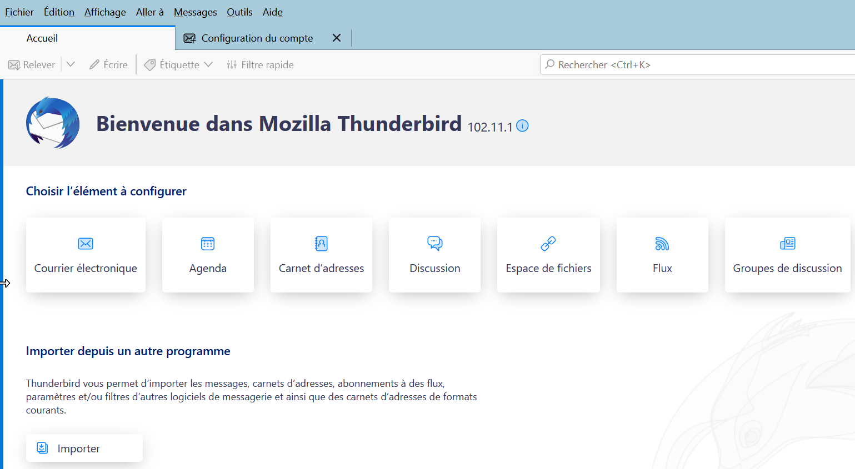Viewport: 855px width, 469px height.
Task: Set up Courrier électronique account
Action: pyautogui.click(x=86, y=255)
